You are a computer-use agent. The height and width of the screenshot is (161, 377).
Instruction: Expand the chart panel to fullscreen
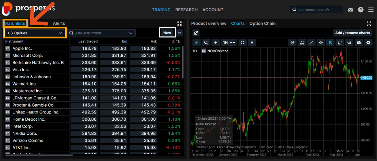(x=369, y=24)
